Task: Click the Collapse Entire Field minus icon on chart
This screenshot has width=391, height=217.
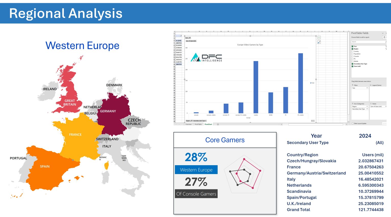Action: click(314, 121)
